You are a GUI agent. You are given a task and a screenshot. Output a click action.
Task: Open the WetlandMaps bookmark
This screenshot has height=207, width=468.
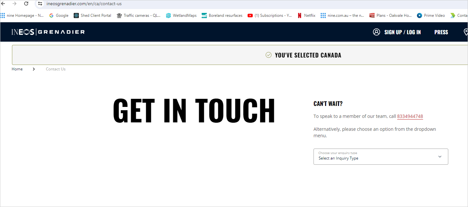coord(181,16)
